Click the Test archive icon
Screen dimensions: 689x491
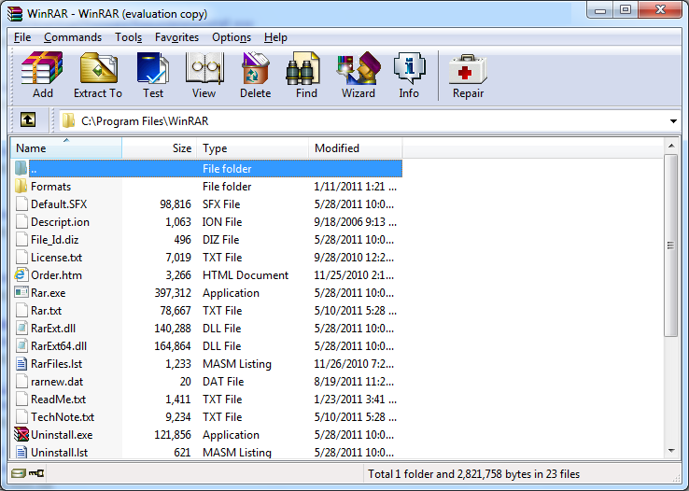click(153, 68)
